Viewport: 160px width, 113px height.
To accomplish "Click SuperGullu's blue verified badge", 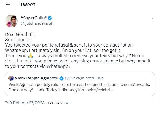I will coord(50,18).
